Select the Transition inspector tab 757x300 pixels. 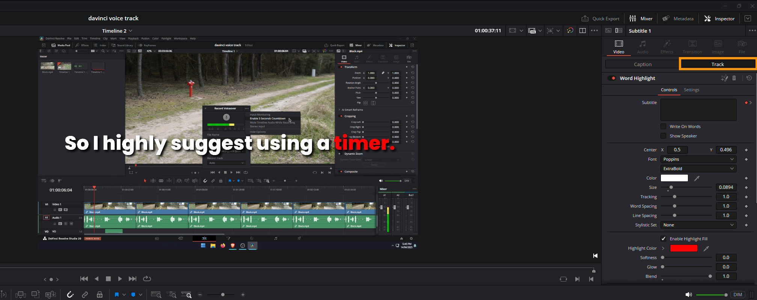click(x=692, y=47)
